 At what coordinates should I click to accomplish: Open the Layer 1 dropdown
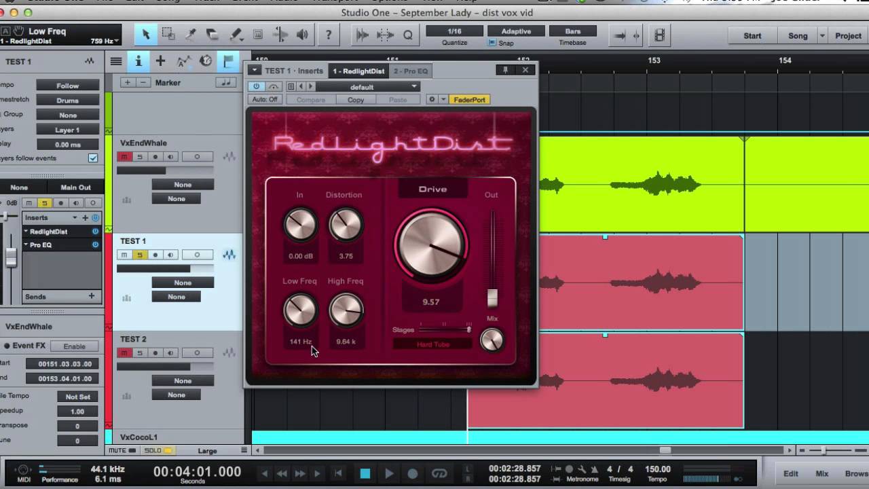click(68, 130)
